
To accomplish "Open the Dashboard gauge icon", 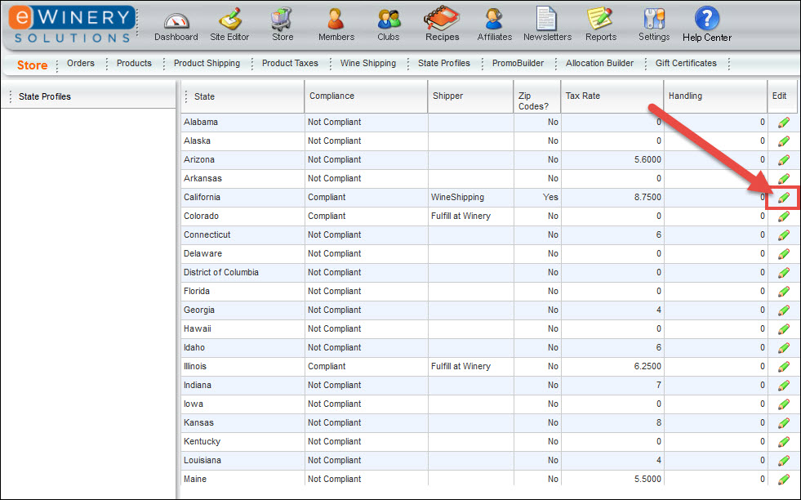I will pos(176,20).
